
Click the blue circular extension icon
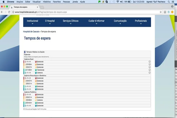[x=168, y=12]
